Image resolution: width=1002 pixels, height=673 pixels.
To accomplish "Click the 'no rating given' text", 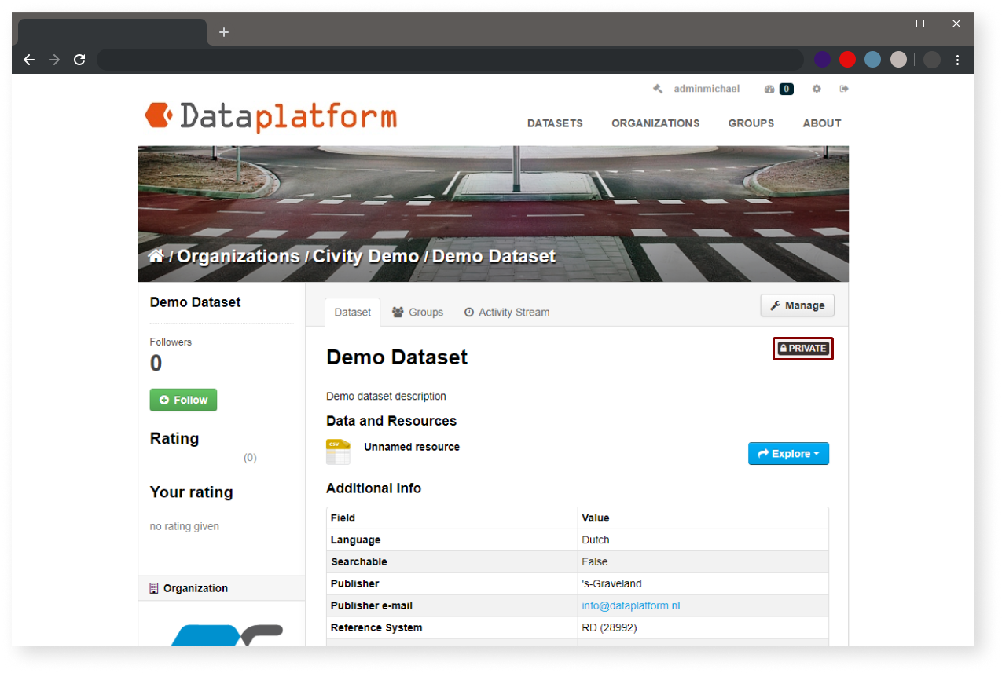I will pos(185,526).
